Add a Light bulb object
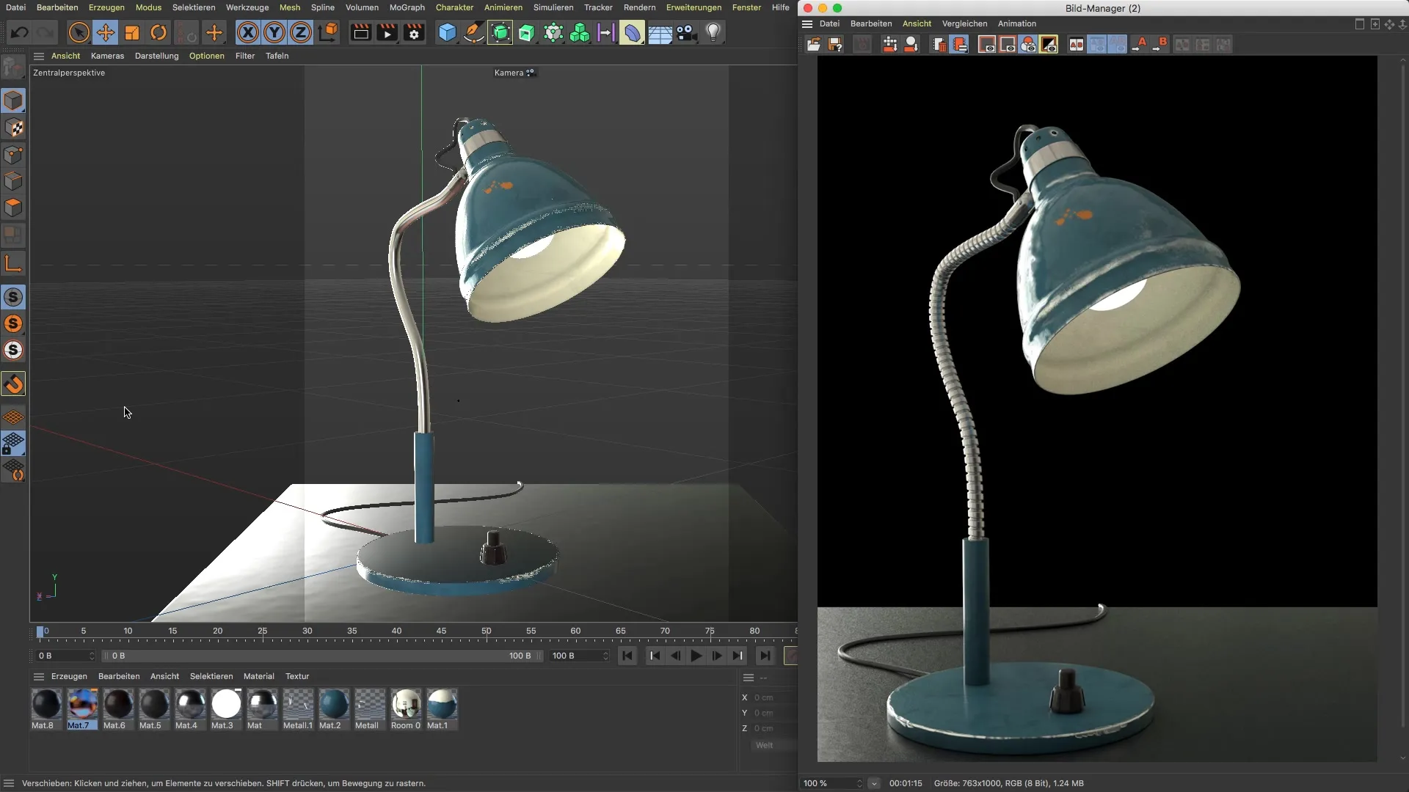 pos(713,32)
